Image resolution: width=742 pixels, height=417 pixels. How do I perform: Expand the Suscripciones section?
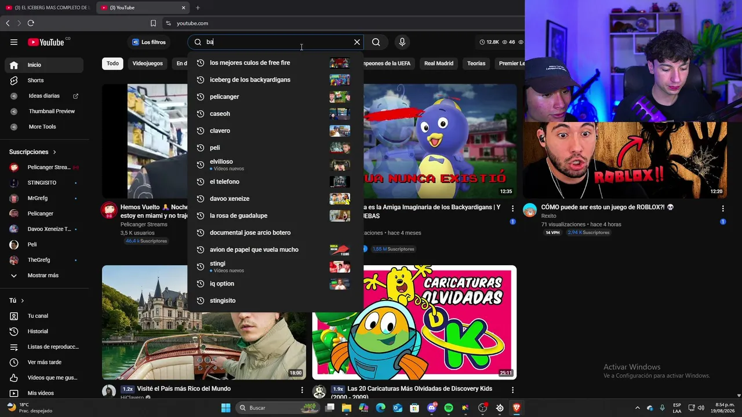click(x=33, y=152)
